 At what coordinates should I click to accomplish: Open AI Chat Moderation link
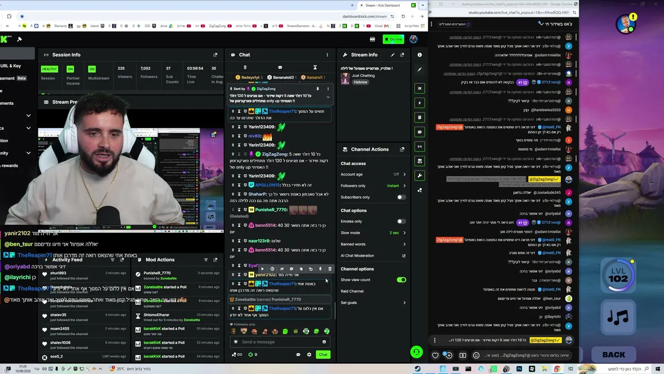[x=374, y=256]
